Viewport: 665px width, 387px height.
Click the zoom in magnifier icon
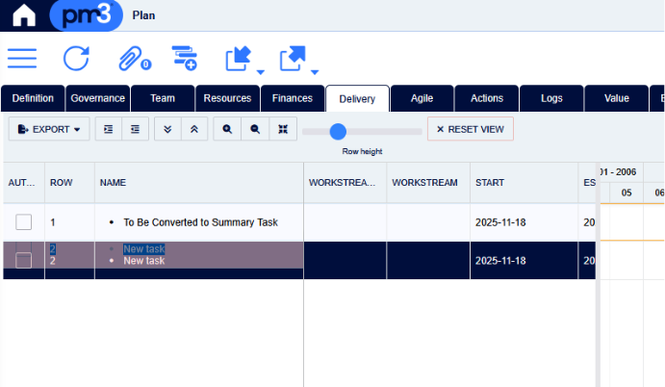tap(227, 129)
